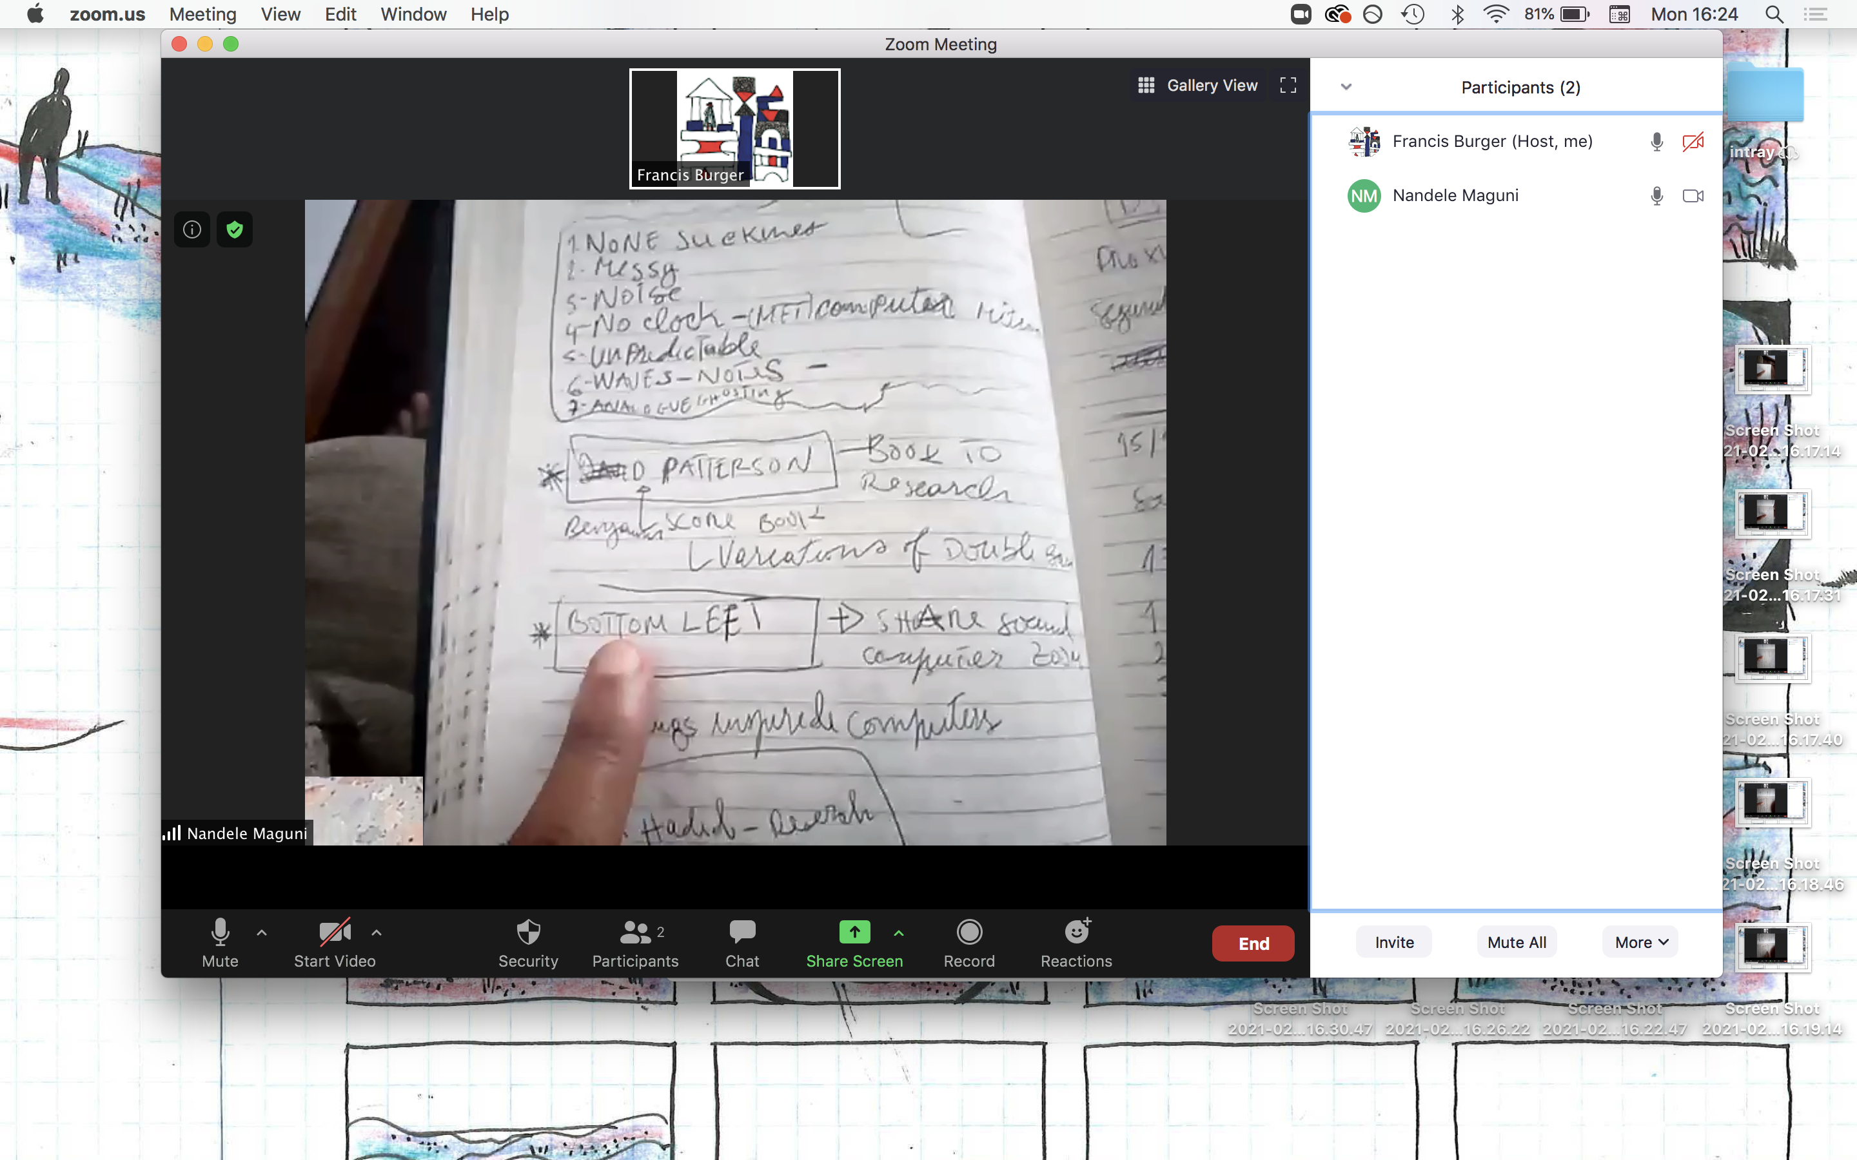Toggle the Participants panel
This screenshot has width=1857, height=1160.
(x=634, y=943)
